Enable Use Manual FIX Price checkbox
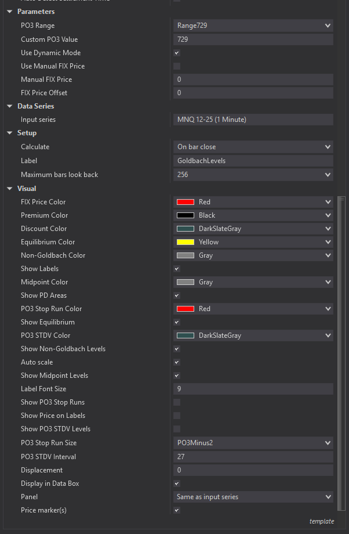The width and height of the screenshot is (349, 534). [x=177, y=66]
